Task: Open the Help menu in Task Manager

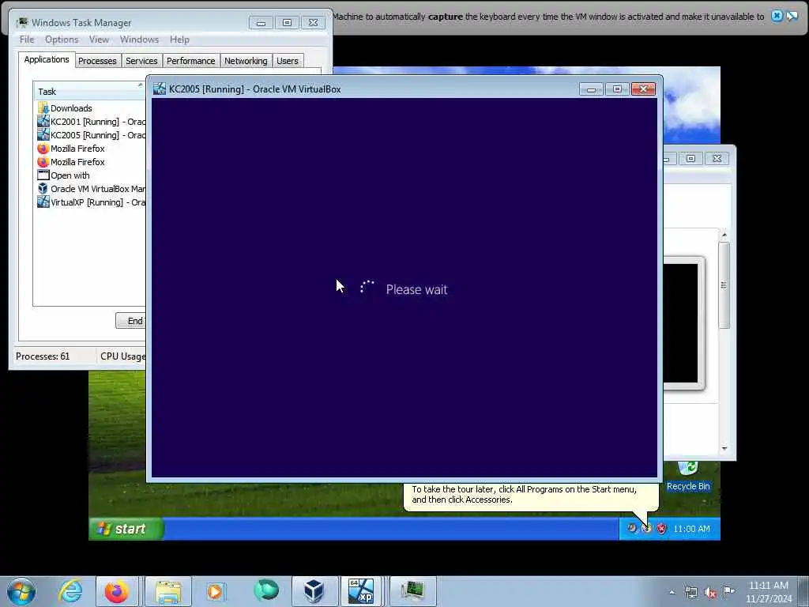Action: [179, 40]
